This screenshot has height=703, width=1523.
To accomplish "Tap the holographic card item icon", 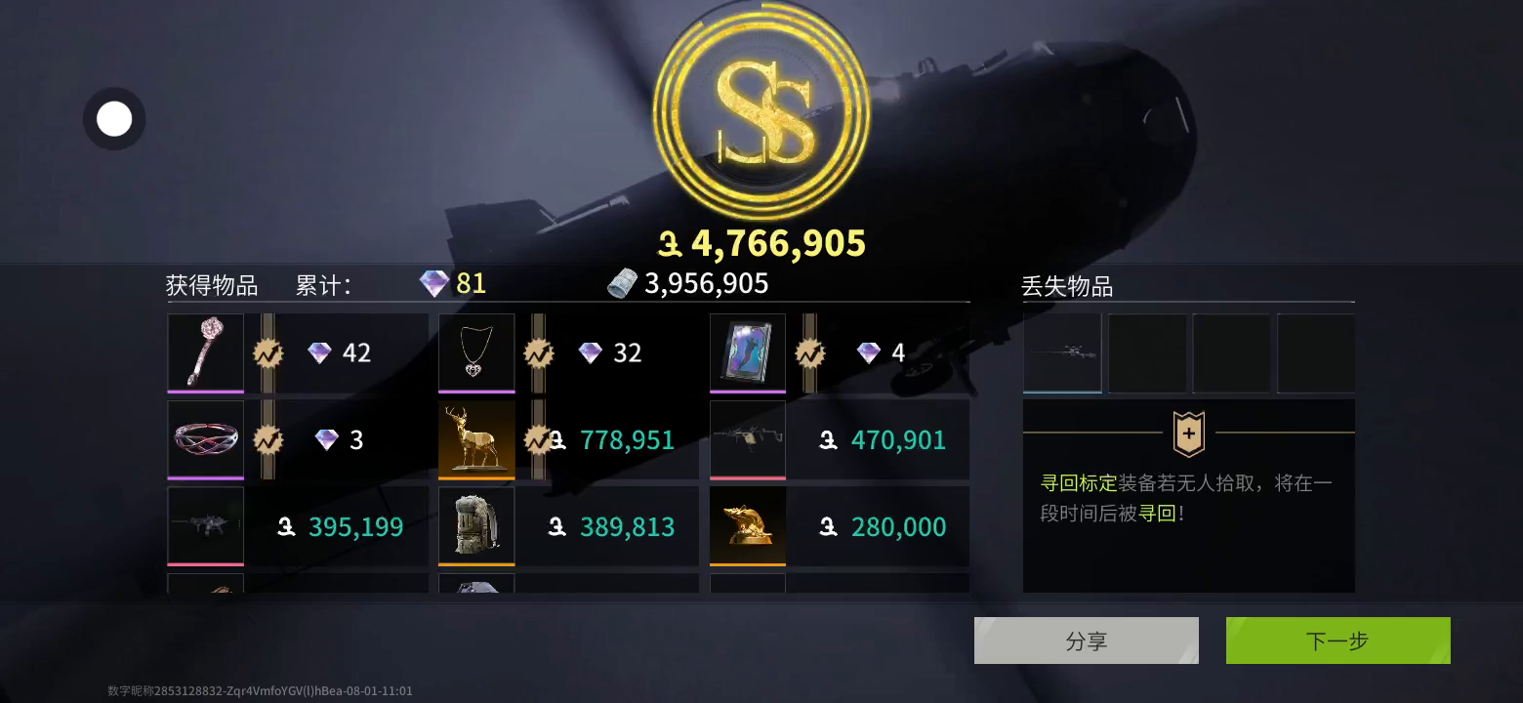I will click(748, 352).
